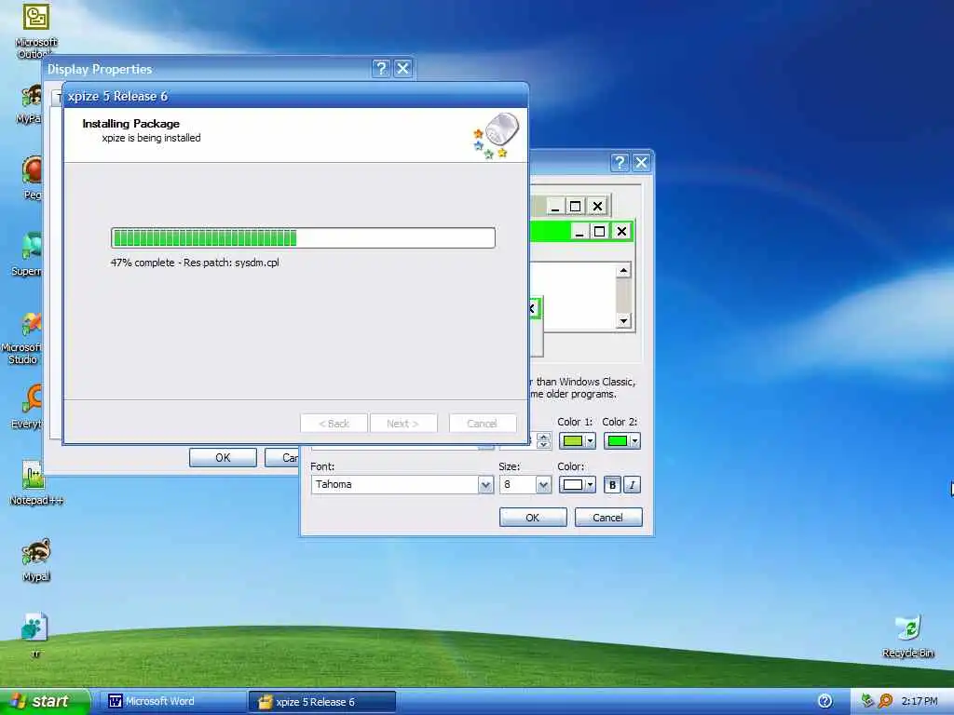Click the magnifier icon in system tray
This screenshot has height=715, width=954.
(885, 701)
